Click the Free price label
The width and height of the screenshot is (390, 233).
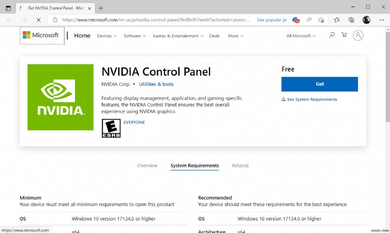tap(288, 69)
